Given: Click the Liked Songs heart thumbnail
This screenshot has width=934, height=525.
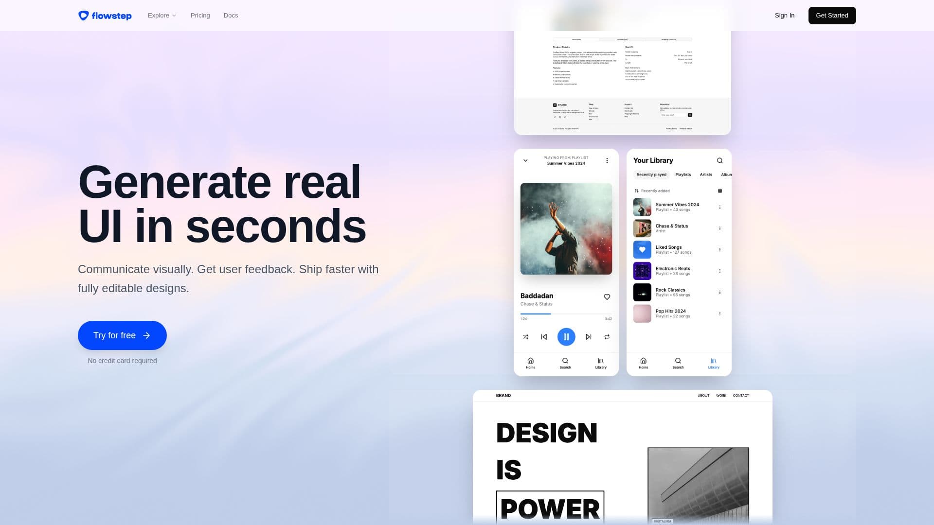Looking at the screenshot, I should [x=642, y=250].
